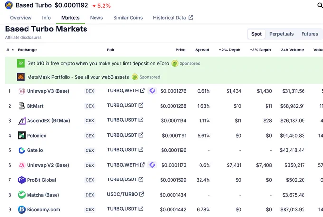Click the ProBit Global logo
This screenshot has height=217, width=323.
(x=22, y=180)
